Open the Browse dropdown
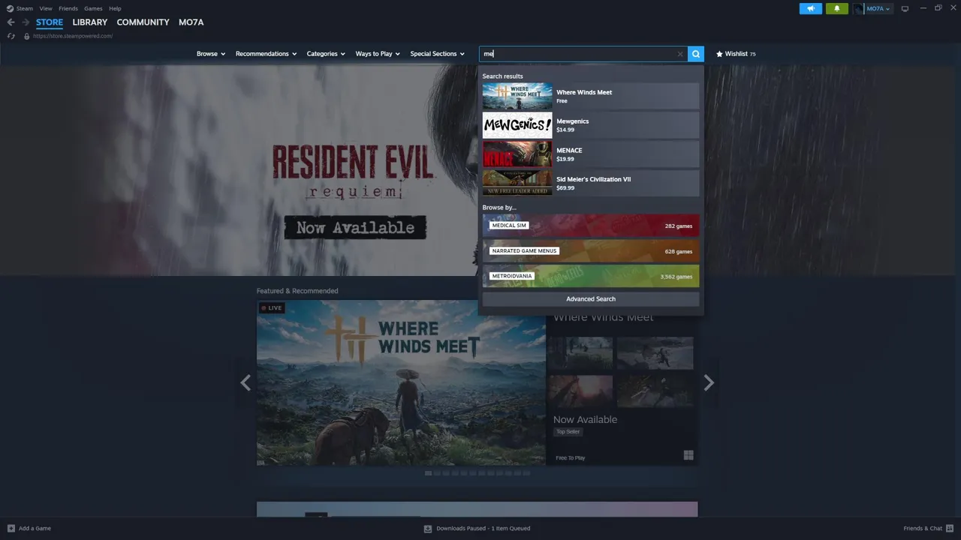961x540 pixels. 211,54
